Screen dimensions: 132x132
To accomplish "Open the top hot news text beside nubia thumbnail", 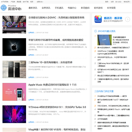I will coord(121,40).
